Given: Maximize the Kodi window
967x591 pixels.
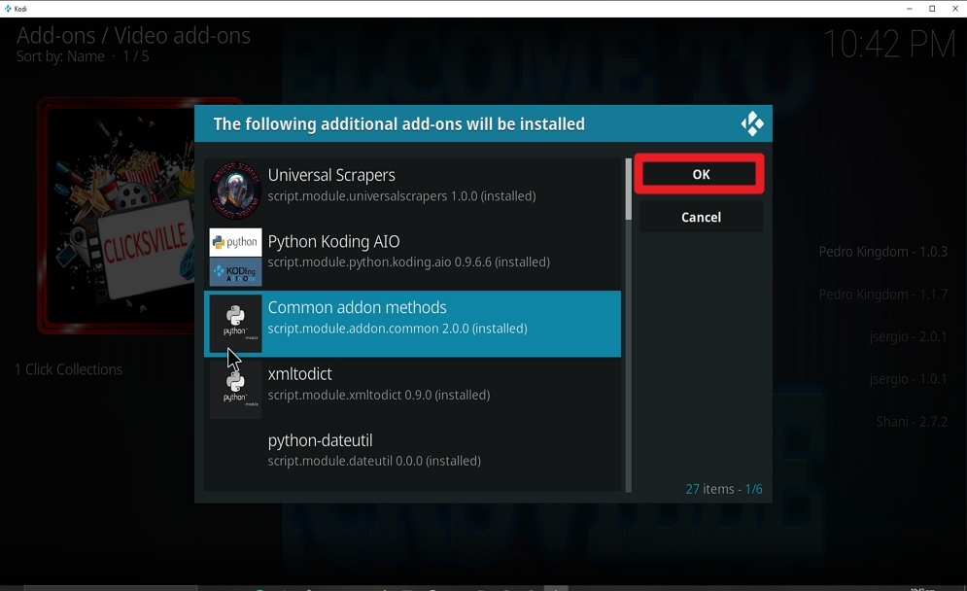Looking at the screenshot, I should pyautogui.click(x=932, y=9).
